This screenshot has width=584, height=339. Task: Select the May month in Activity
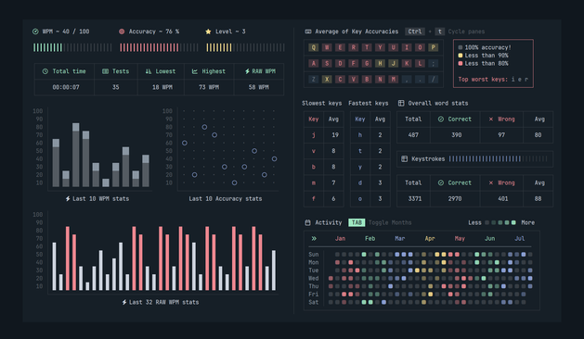pos(460,239)
